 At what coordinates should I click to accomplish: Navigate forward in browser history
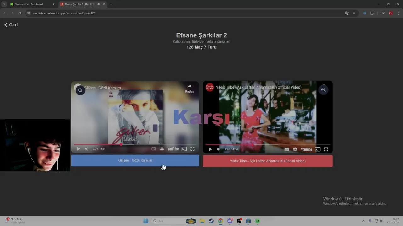pyautogui.click(x=12, y=13)
